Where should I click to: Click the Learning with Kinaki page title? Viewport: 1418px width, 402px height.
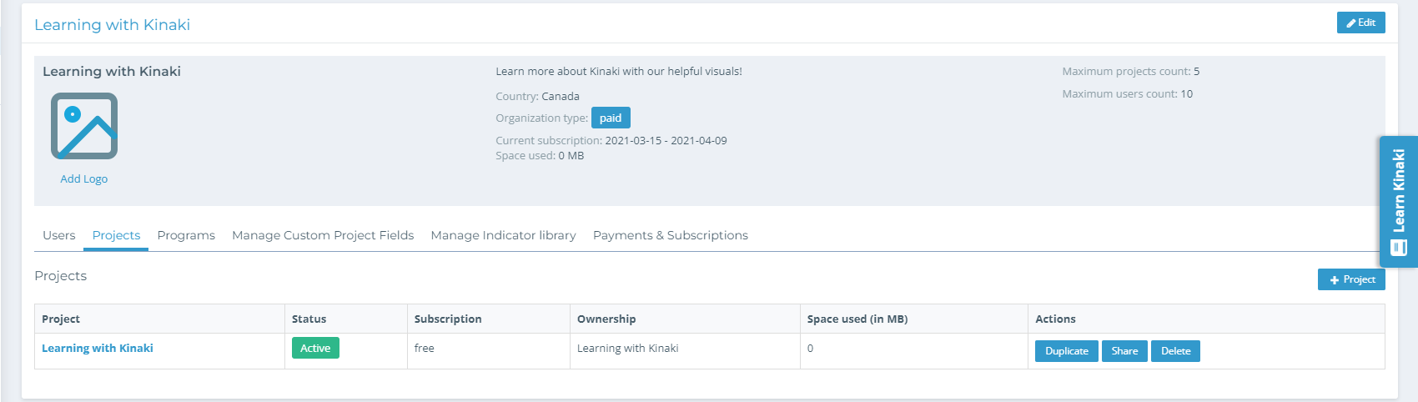click(112, 25)
